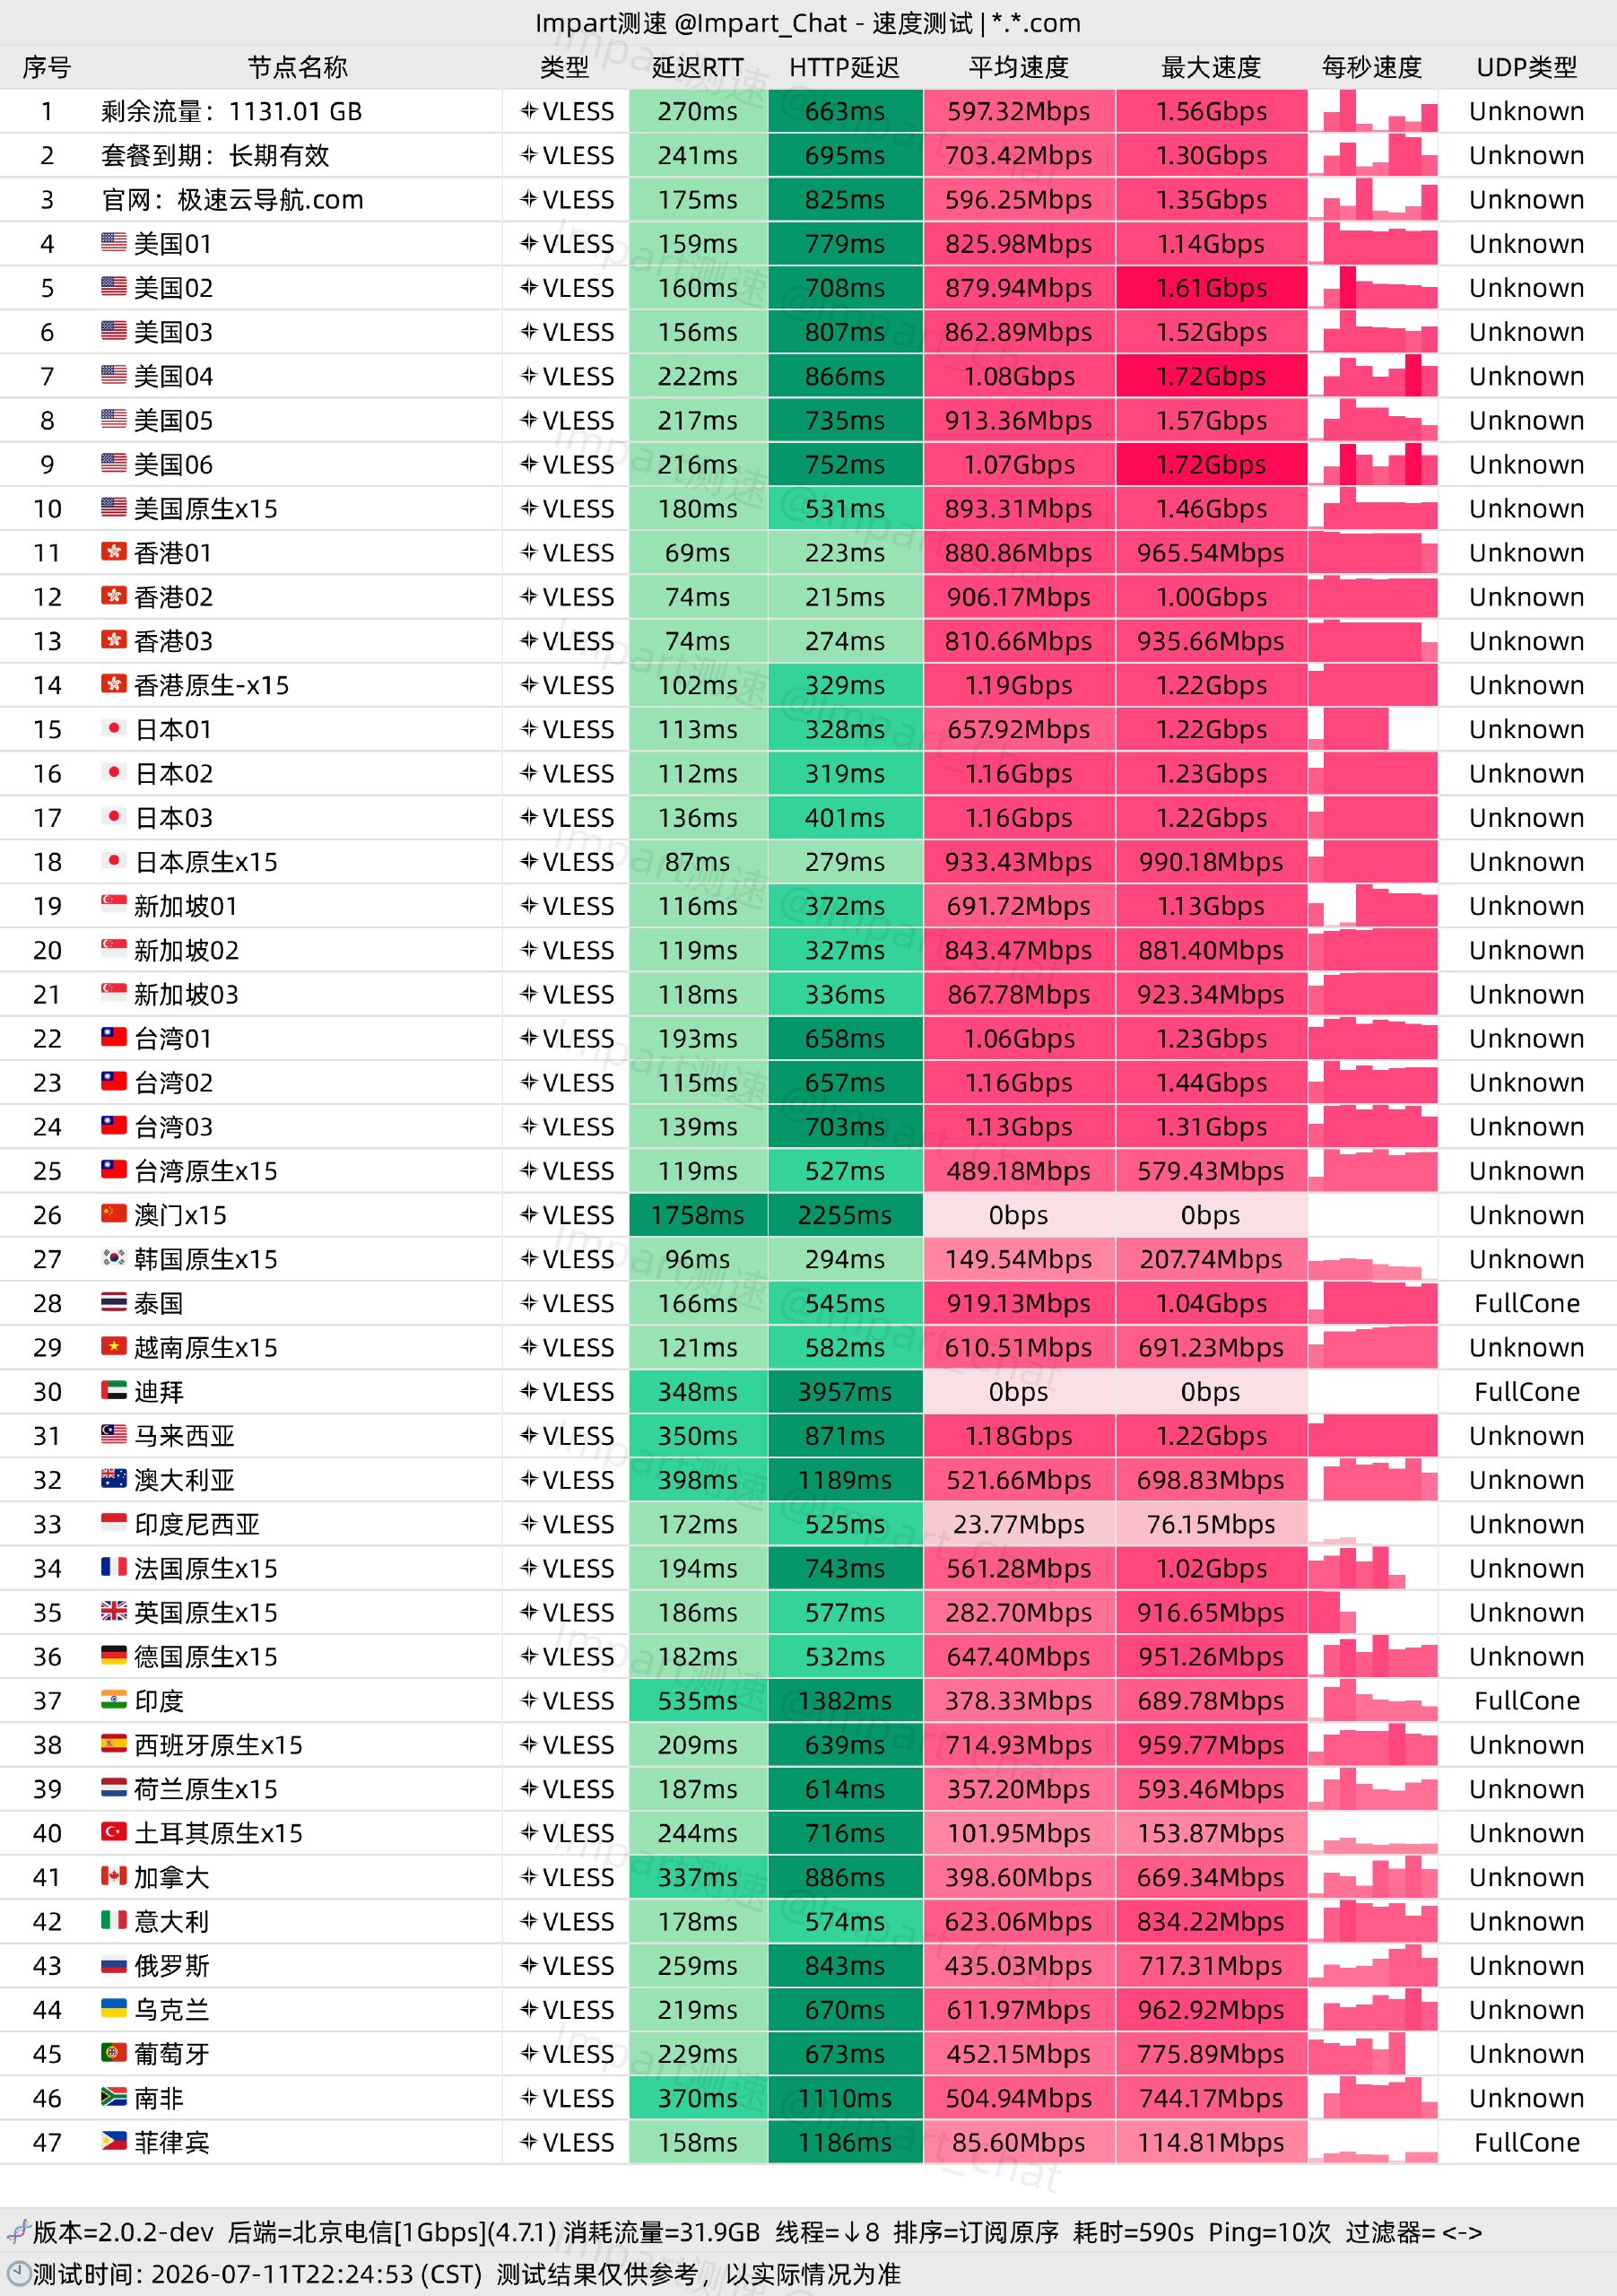Click the Taiwan flag beside 台湾02
Viewport: 1617px width, 2296px height.
[114, 1081]
